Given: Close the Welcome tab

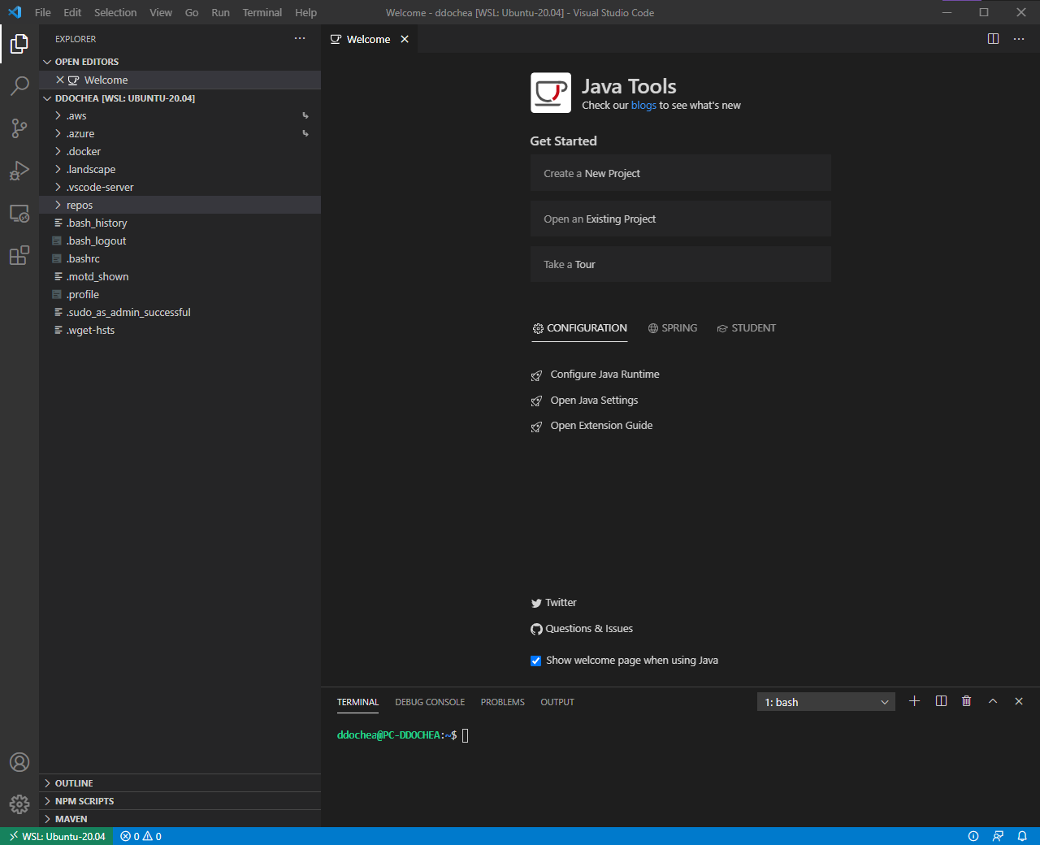Looking at the screenshot, I should [405, 39].
